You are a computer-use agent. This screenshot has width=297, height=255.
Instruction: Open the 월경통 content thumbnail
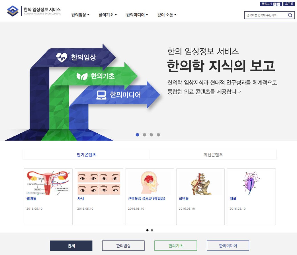point(48,183)
